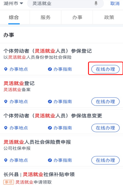The image size is (123, 185).
Task: Switch to the 办事 tab
Action: click(x=77, y=17)
